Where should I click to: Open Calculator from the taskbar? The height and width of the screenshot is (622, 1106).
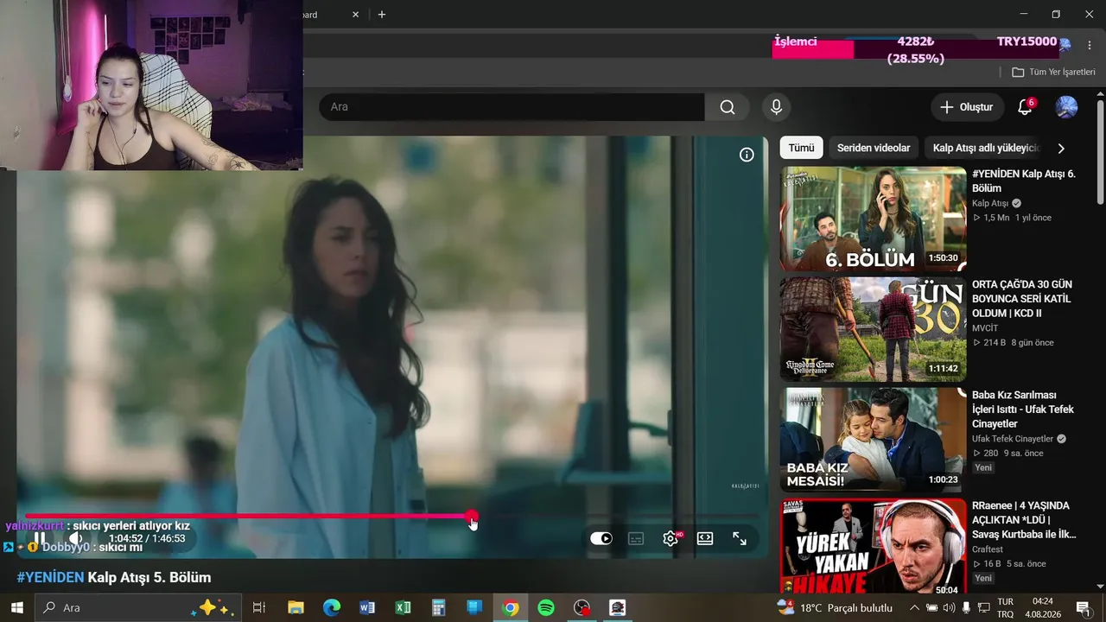click(439, 607)
